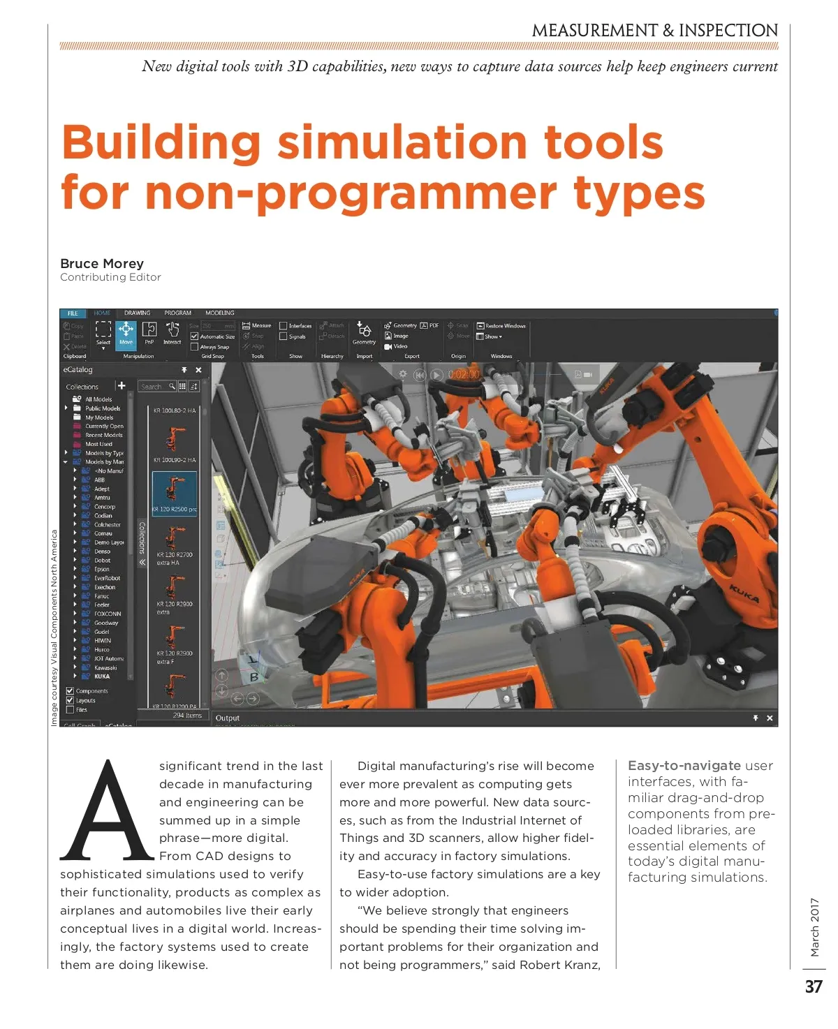Click the Restore Windows button
Viewport: 838px width, 1029px height.
[x=501, y=326]
